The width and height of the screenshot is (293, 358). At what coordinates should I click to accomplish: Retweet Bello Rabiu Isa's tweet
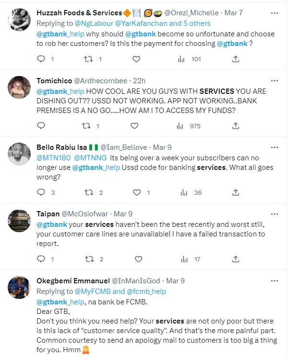pyautogui.click(x=89, y=192)
